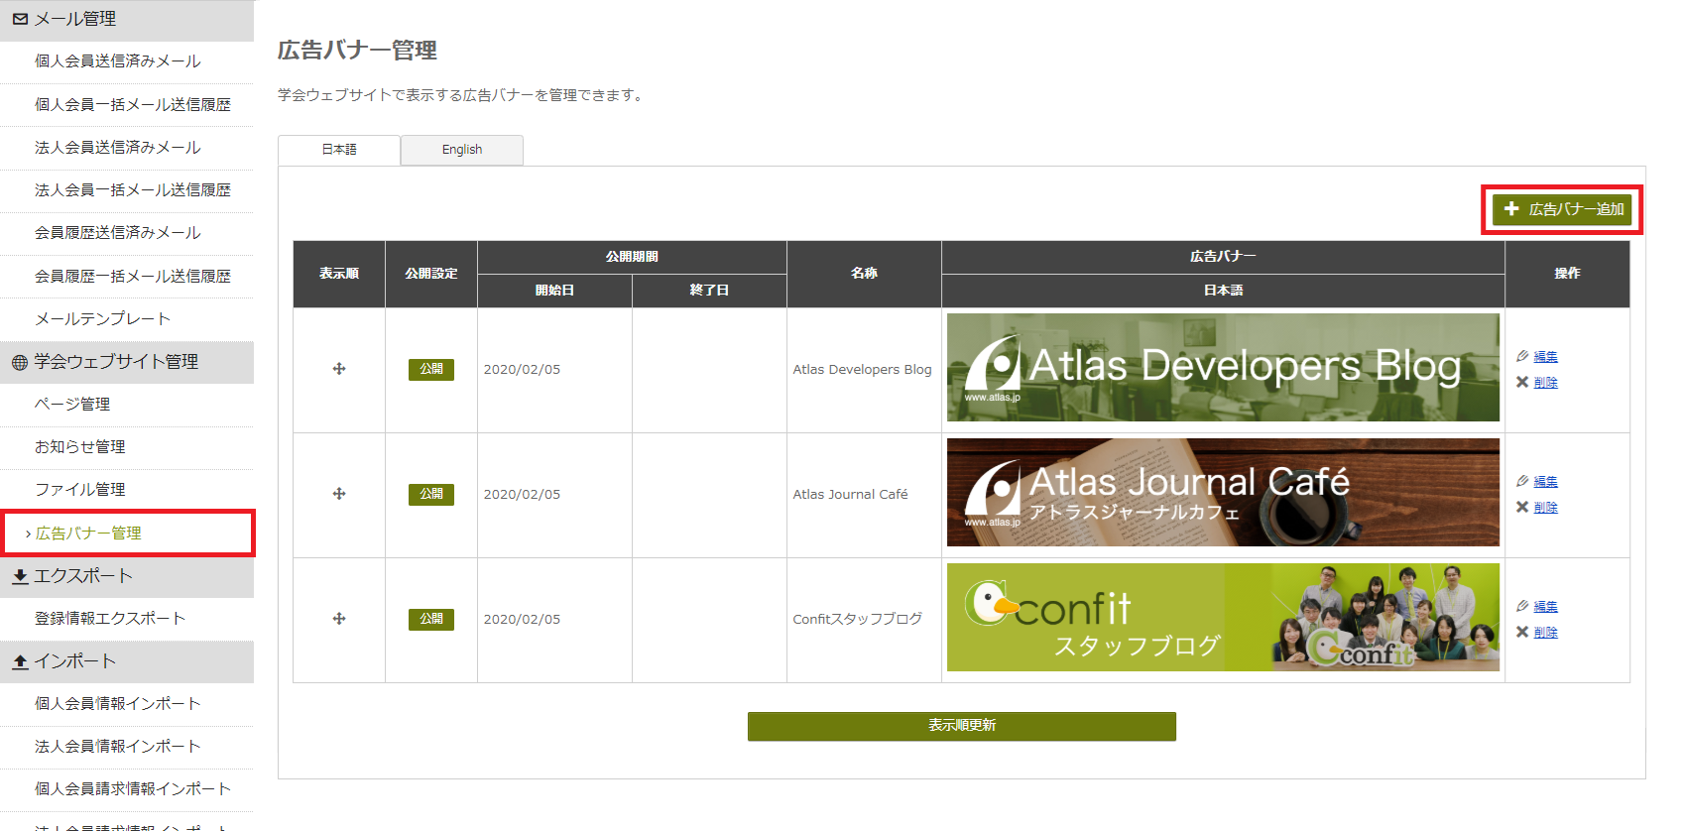Click the 終了日 column header
This screenshot has height=831, width=1683.
709,291
